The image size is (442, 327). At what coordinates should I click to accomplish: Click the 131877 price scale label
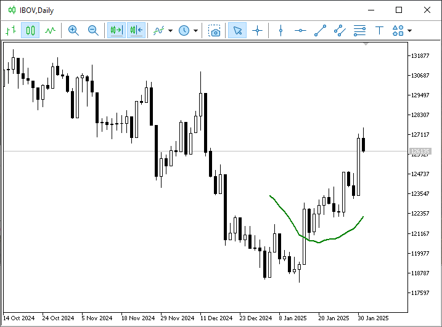(420, 56)
